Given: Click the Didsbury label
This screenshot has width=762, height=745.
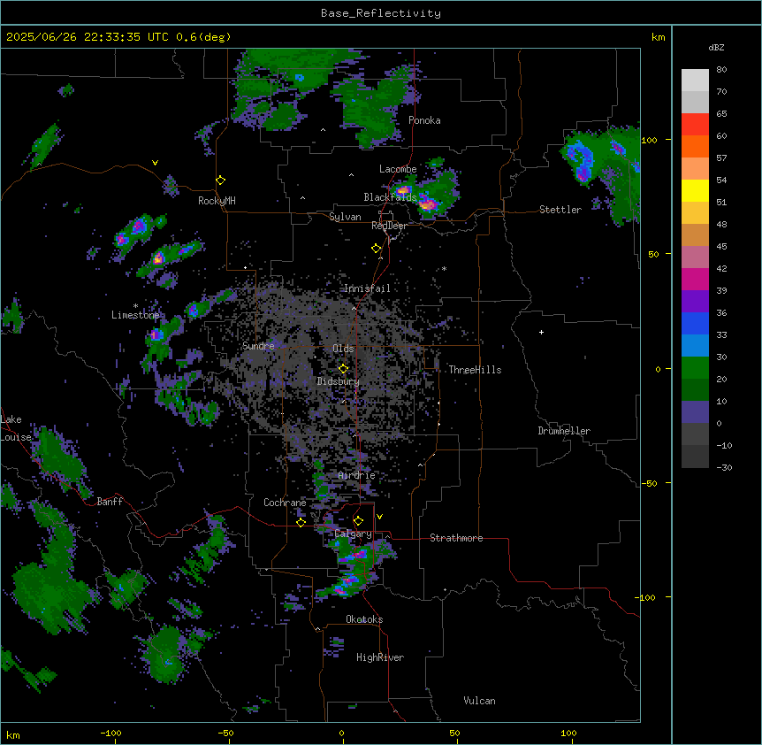Looking at the screenshot, I should pos(339,381).
